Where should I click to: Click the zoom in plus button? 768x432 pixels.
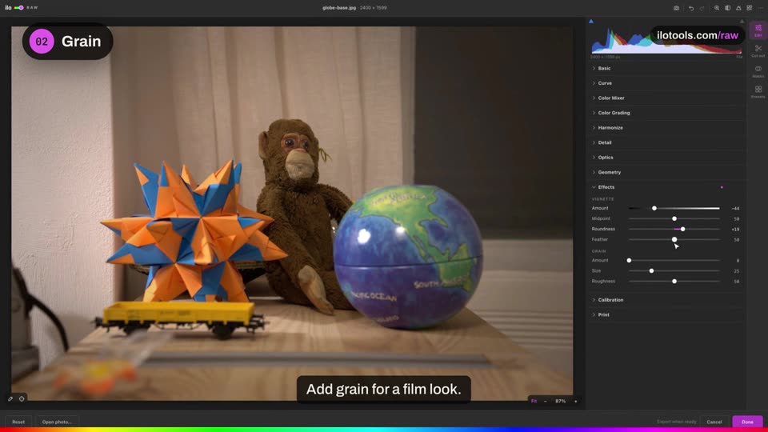(x=575, y=401)
